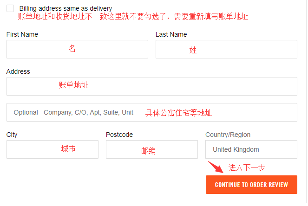Click the 'City' field label
The height and width of the screenshot is (206, 308).
click(12, 135)
